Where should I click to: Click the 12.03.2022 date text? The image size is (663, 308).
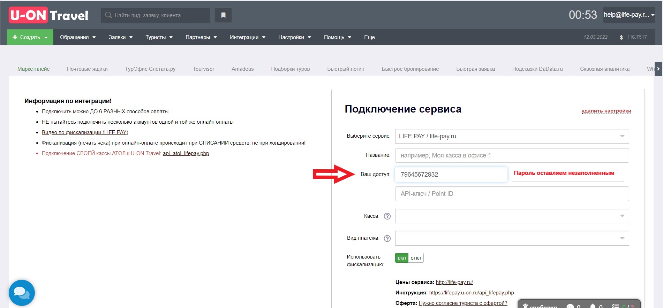596,37
